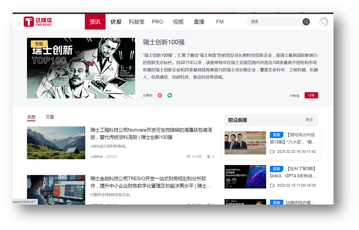Open the TRESIO article headline
The image size is (359, 230).
pos(151,182)
